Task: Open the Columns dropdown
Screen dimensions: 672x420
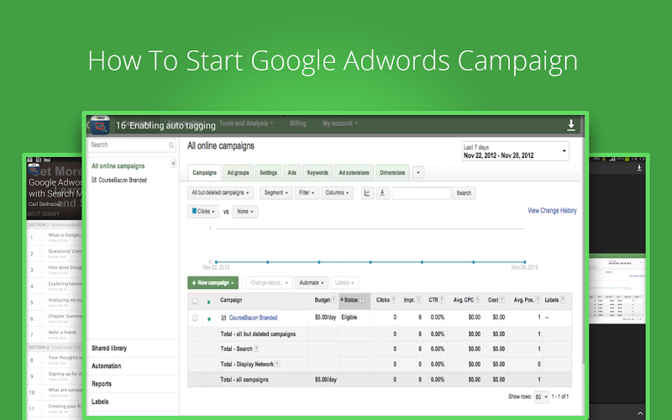Action: coord(338,193)
